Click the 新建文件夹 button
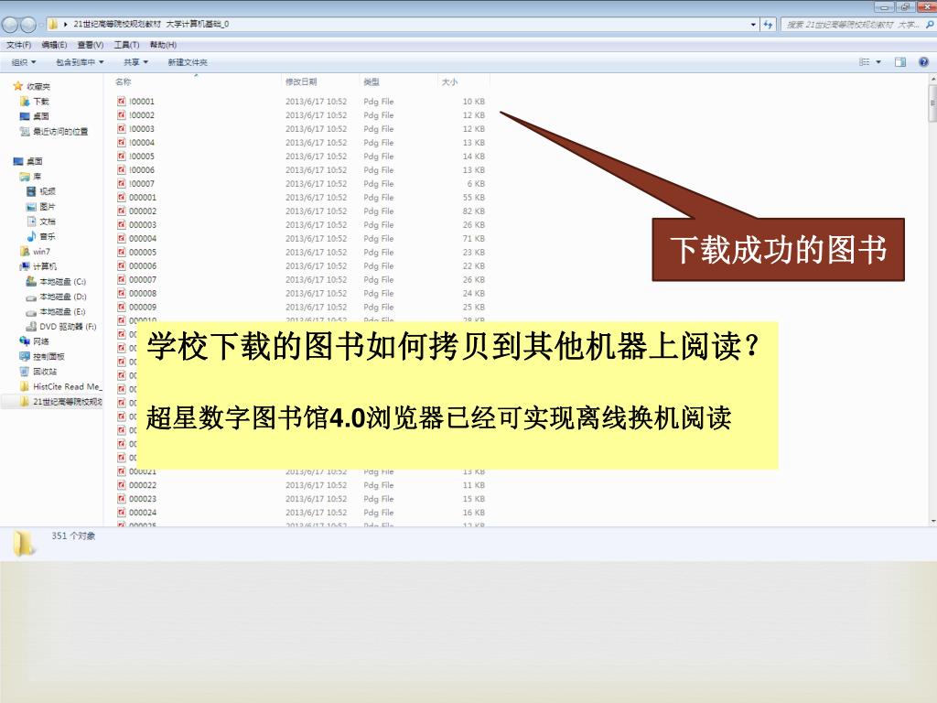 pos(187,62)
